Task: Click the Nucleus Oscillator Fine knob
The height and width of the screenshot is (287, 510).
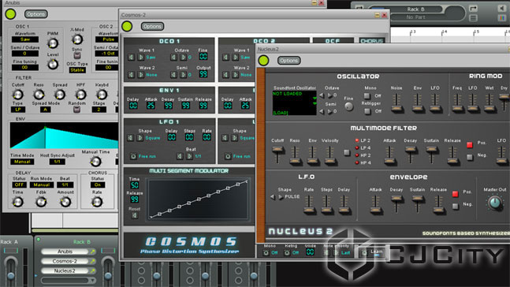Action: coord(348,106)
